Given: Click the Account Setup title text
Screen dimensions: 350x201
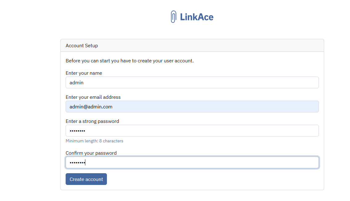Looking at the screenshot, I should (82, 46).
